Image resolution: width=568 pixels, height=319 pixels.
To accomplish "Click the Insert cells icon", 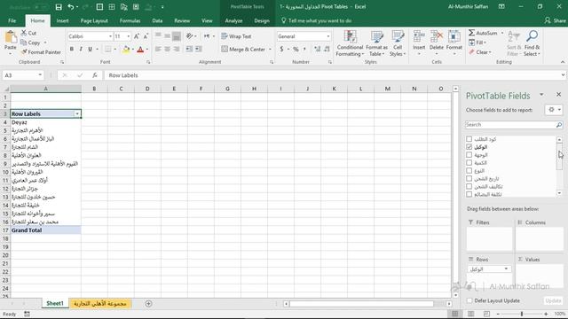I will (419, 36).
